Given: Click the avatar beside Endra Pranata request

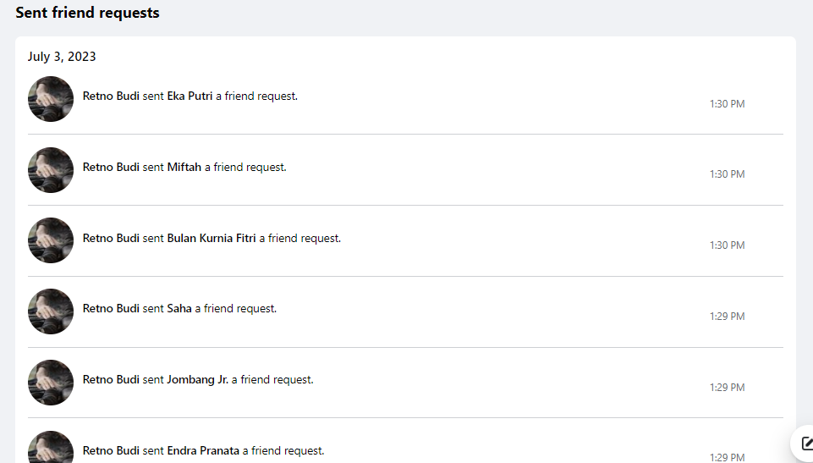Looking at the screenshot, I should (x=51, y=449).
